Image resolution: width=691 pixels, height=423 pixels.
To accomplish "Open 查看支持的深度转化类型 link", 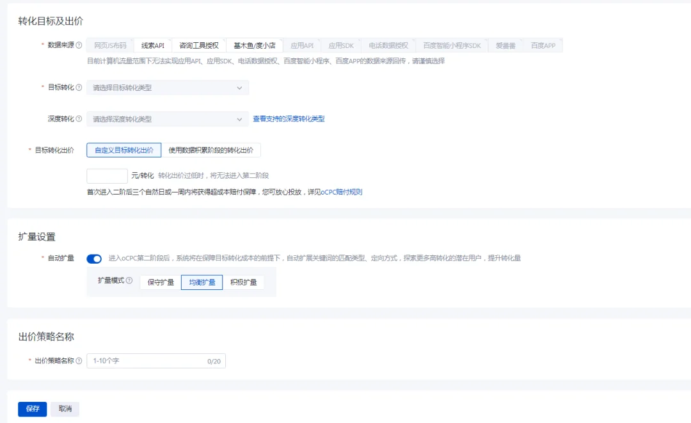I will (289, 118).
